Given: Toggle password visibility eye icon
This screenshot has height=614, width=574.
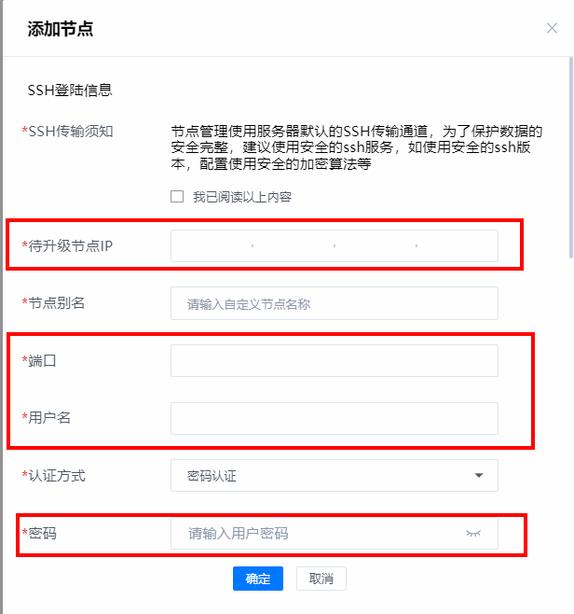Looking at the screenshot, I should pyautogui.click(x=474, y=534).
